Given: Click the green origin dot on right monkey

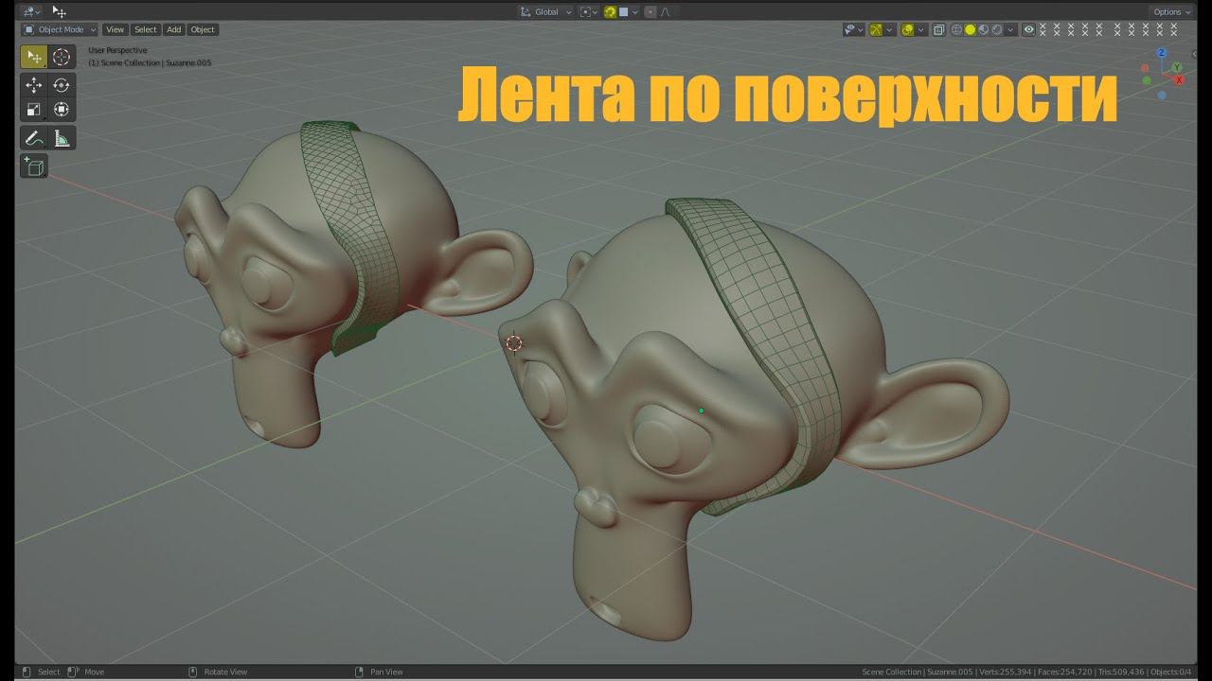Looking at the screenshot, I should coord(701,410).
